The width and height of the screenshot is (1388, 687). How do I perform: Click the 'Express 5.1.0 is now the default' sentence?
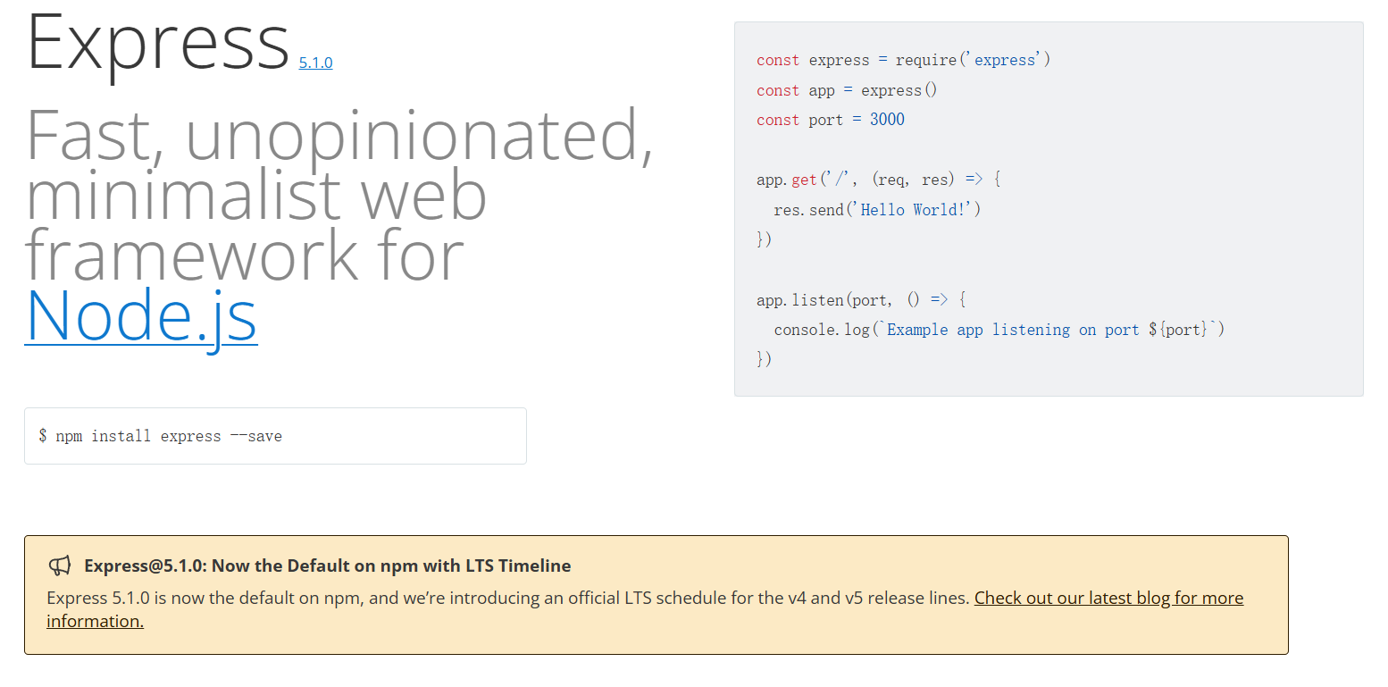pos(508,598)
